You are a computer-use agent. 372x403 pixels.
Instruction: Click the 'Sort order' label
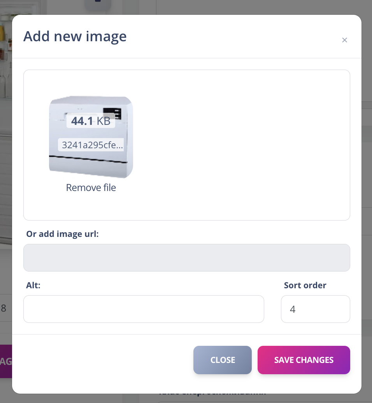click(x=305, y=286)
